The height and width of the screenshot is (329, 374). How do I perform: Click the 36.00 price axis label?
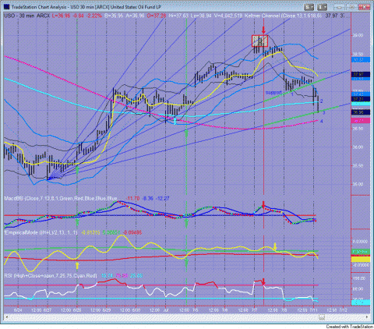(358, 147)
